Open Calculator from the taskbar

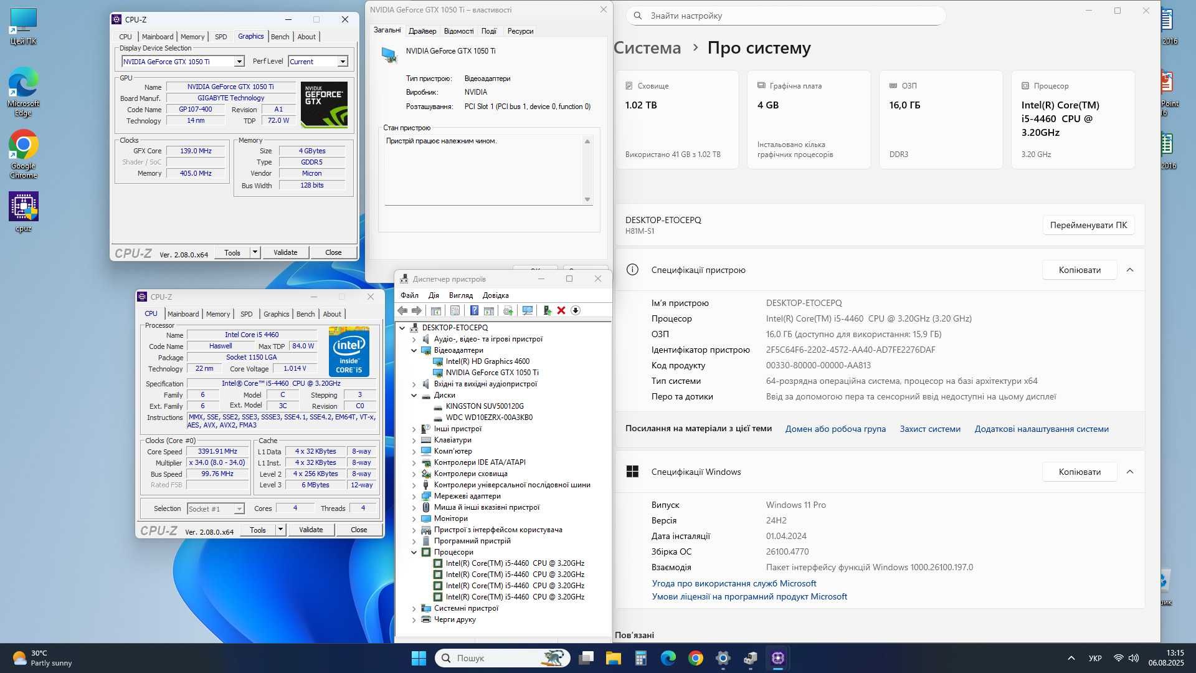click(641, 658)
